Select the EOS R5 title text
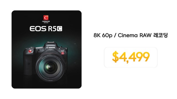The image size is (177, 99). [43, 29]
